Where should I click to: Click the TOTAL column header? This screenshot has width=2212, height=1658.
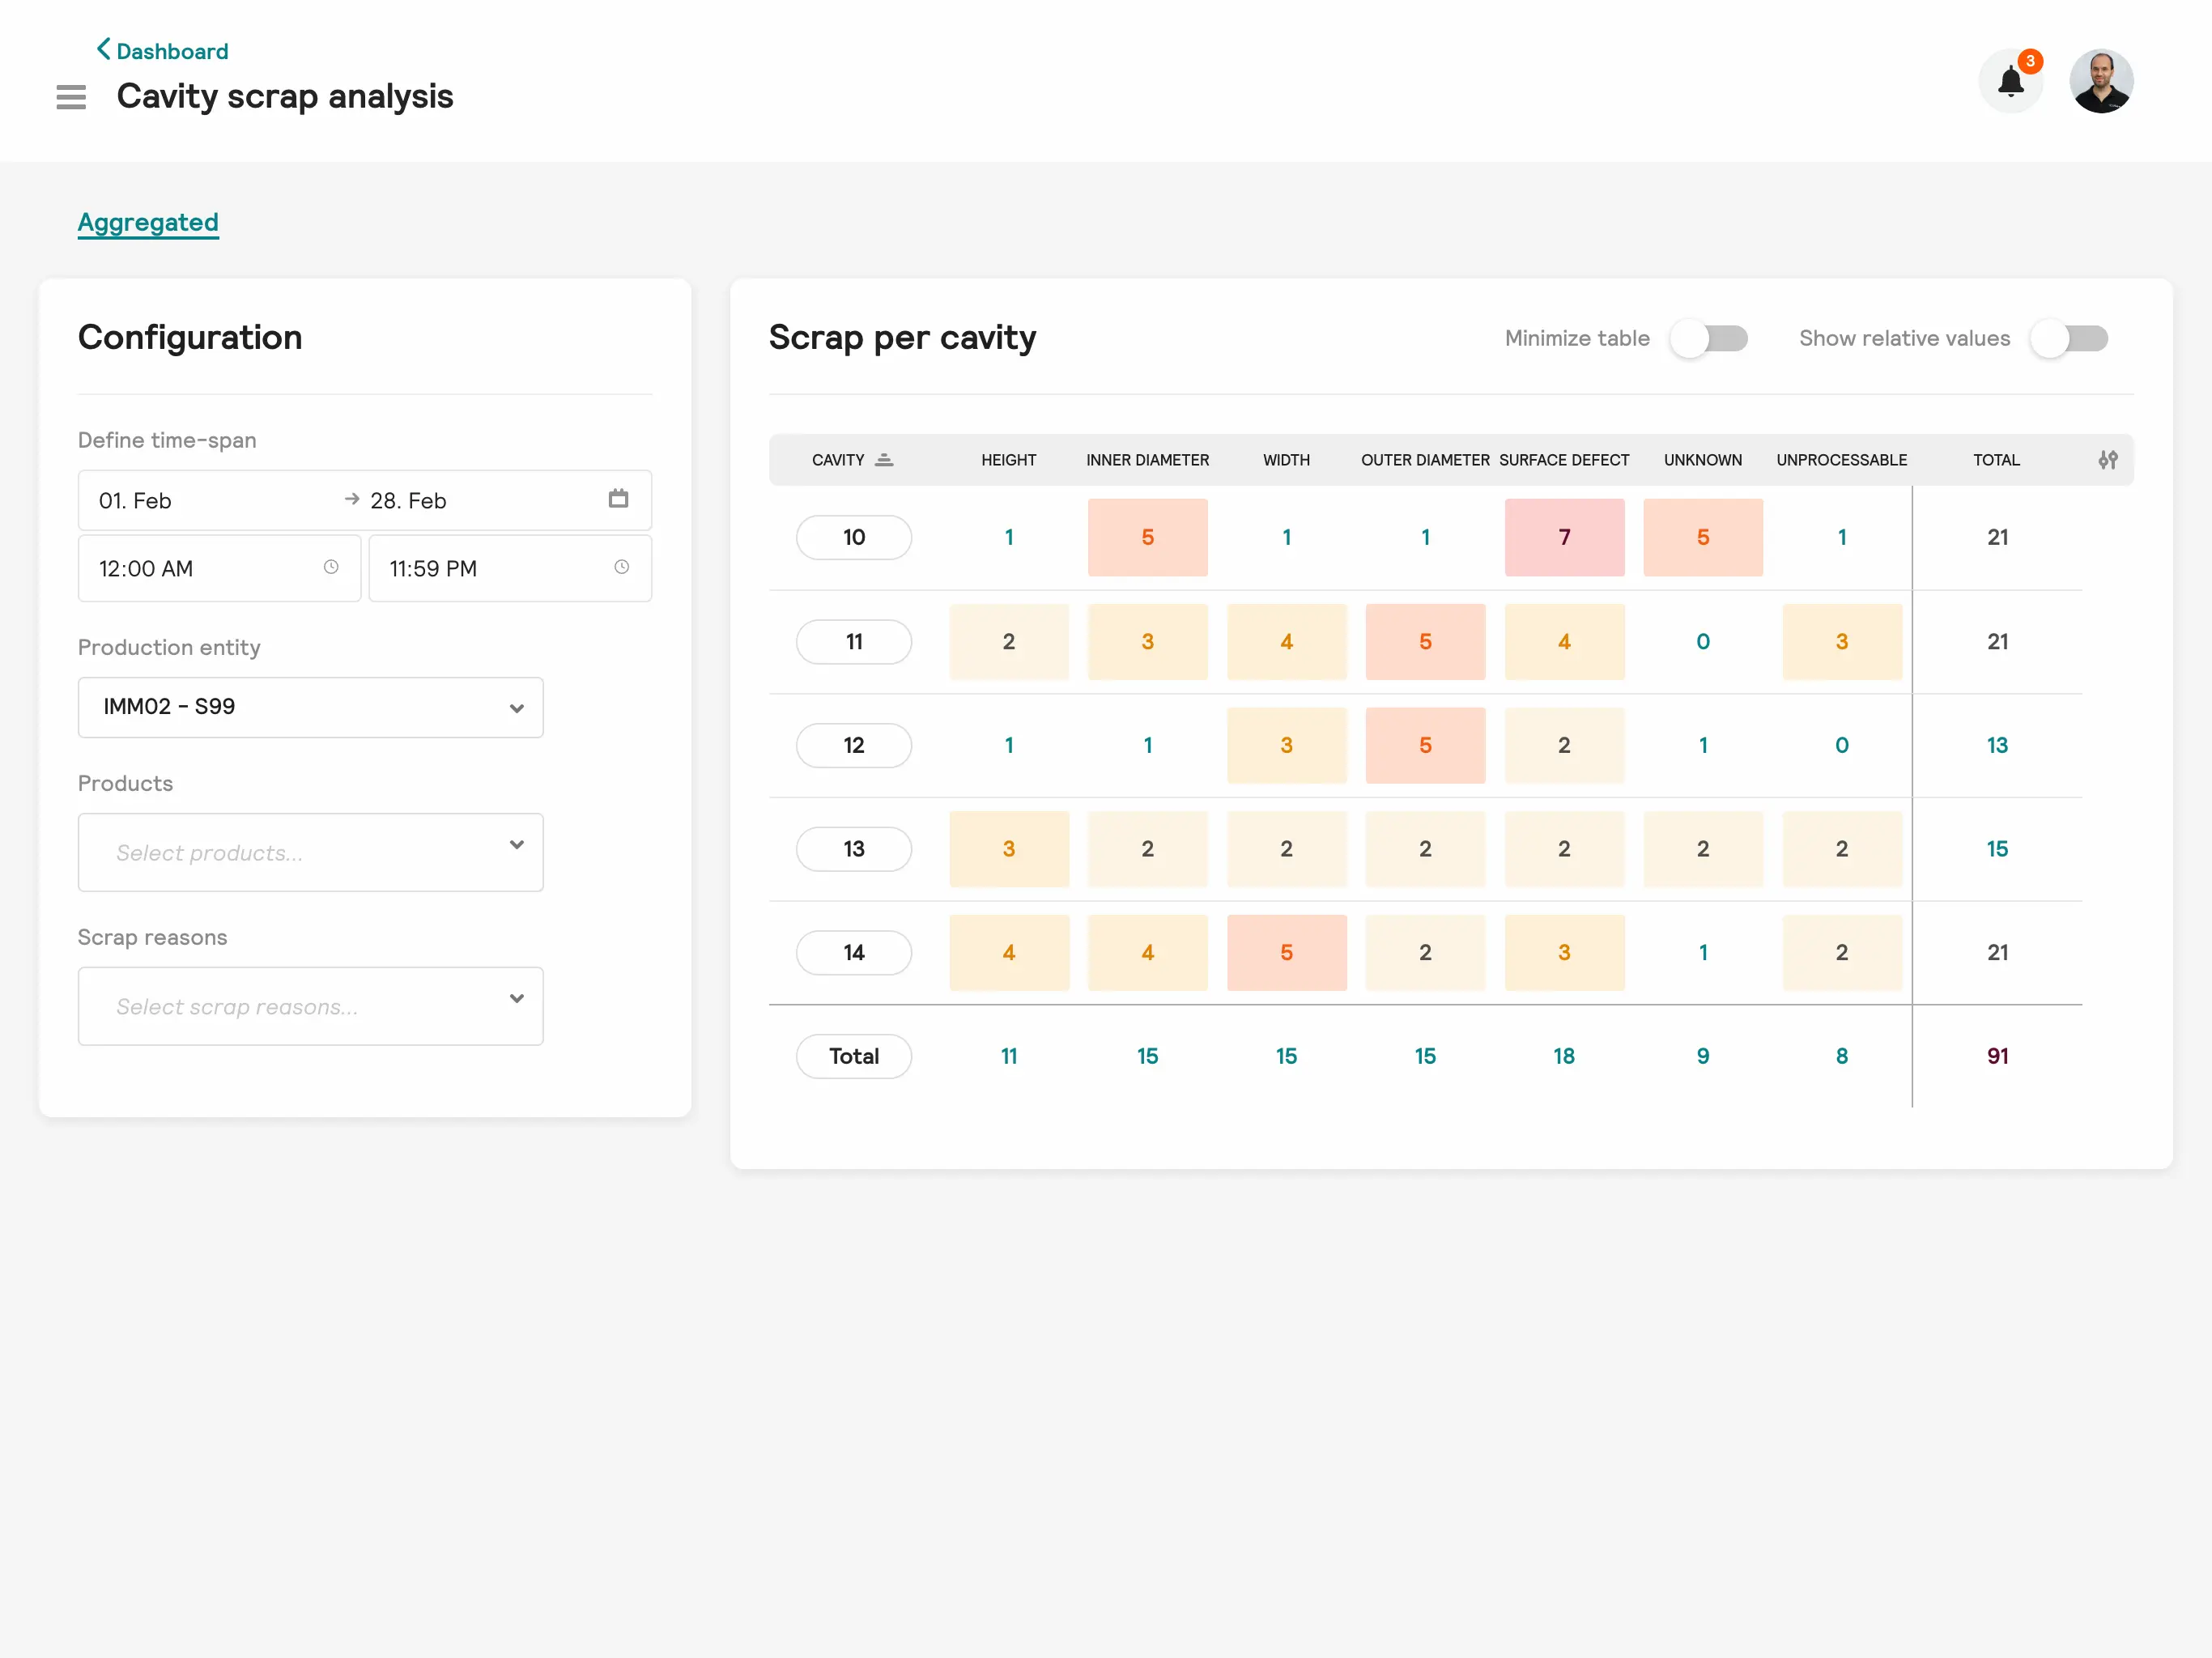(x=1997, y=460)
